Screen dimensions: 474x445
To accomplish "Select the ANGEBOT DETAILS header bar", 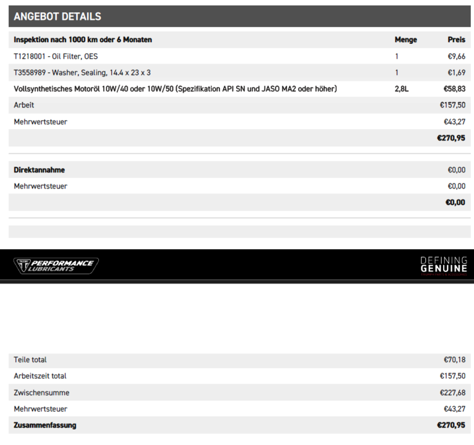I will 239,16.
